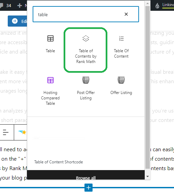Click the New plus icon in admin bar
Screen dimensions: 174x194
point(20,5)
